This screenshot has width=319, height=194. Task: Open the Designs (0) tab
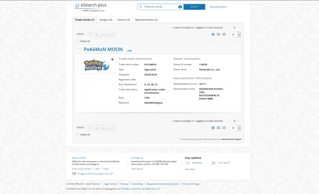coord(106,20)
